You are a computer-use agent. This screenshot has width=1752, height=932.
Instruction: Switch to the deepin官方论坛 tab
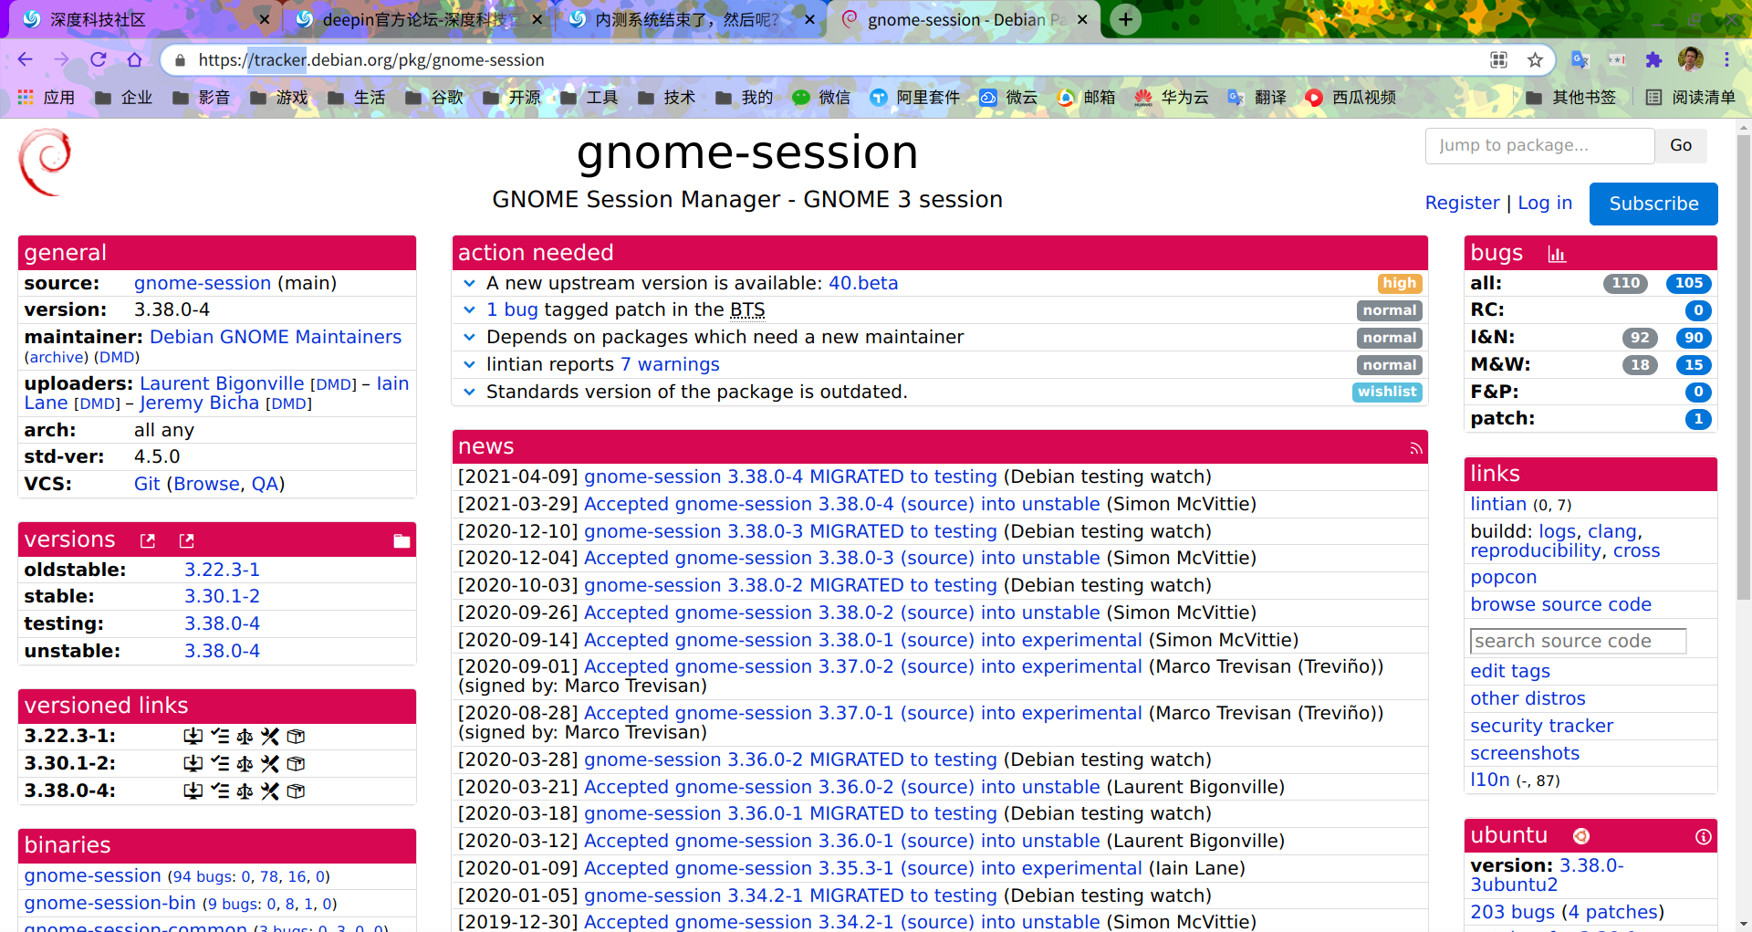click(x=418, y=19)
